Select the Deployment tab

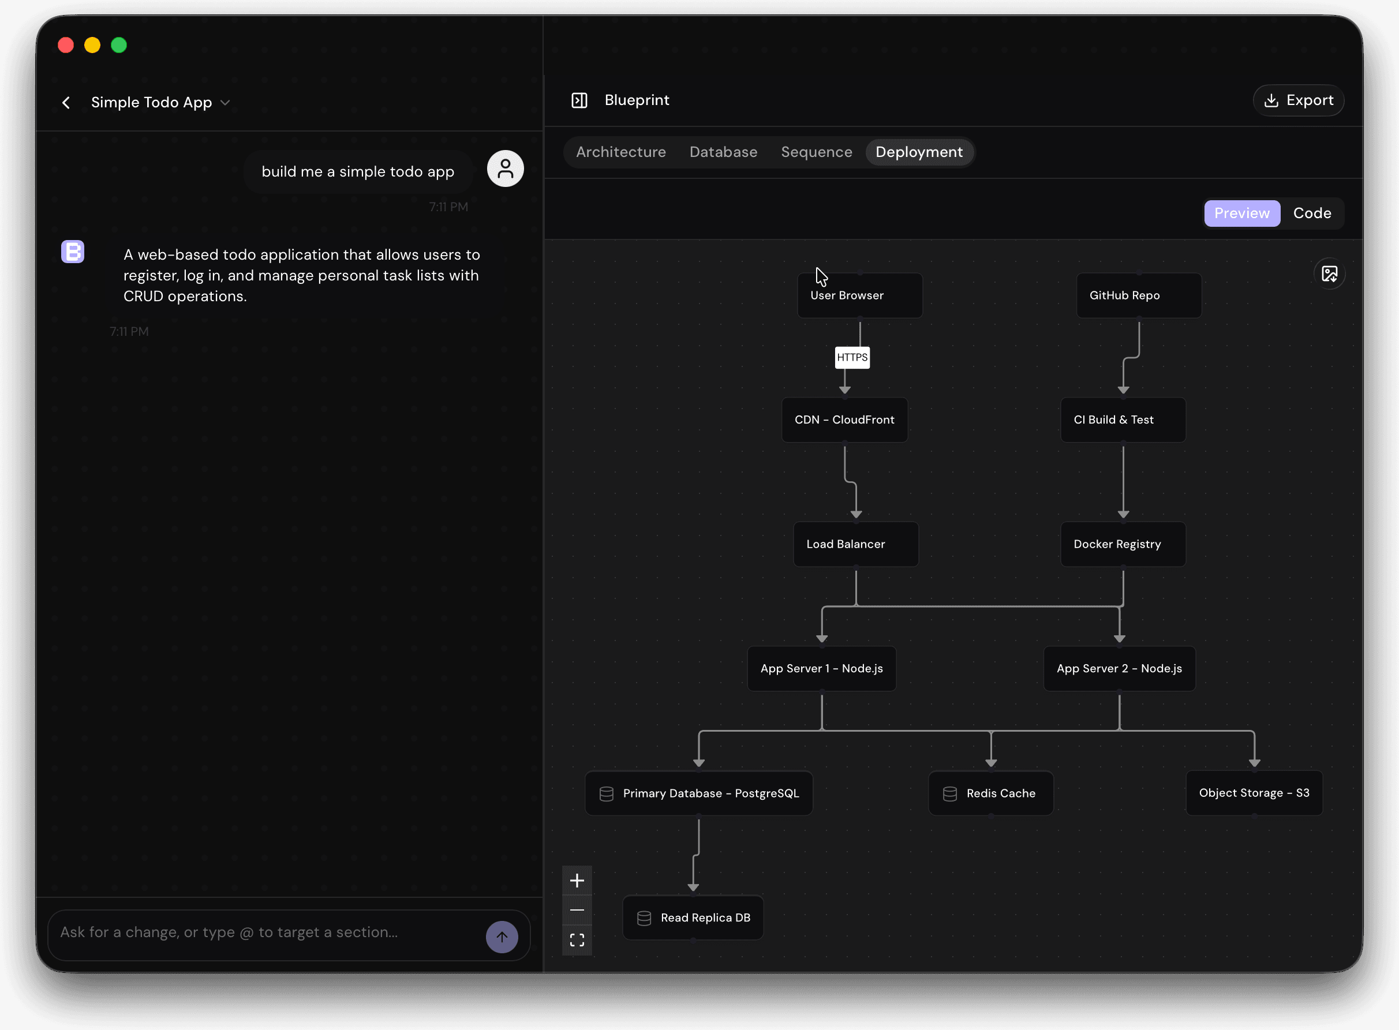pos(919,152)
